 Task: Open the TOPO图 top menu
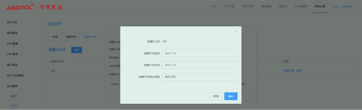(229, 6)
